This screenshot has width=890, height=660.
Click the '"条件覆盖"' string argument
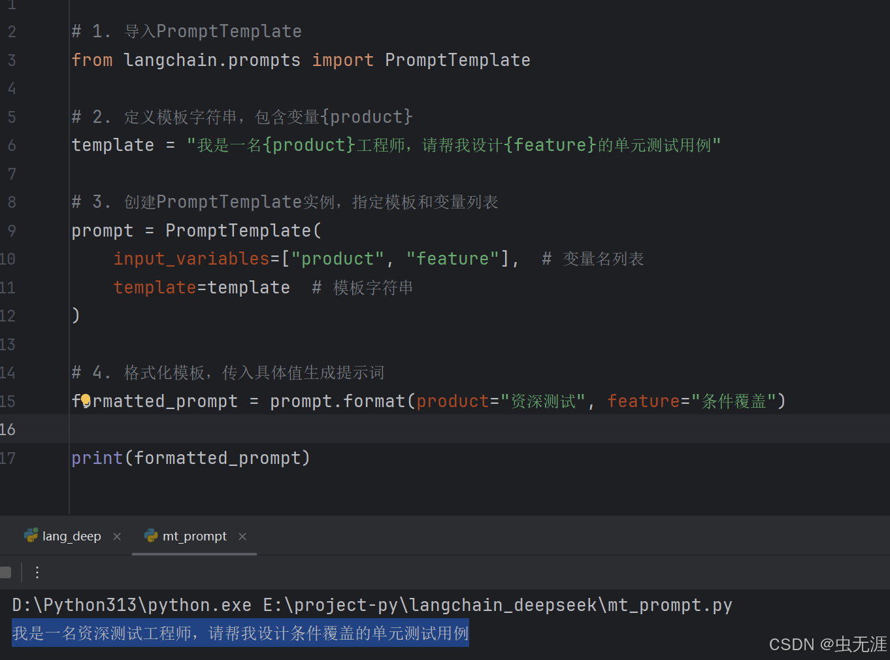point(734,401)
